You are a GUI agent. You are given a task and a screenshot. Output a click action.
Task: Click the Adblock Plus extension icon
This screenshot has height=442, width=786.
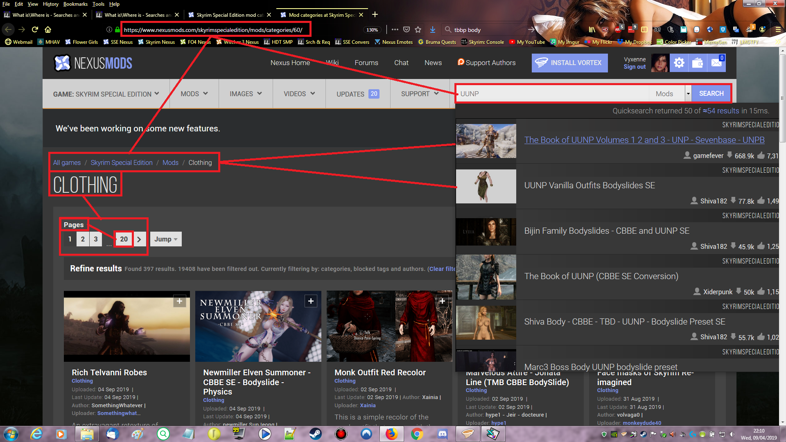[x=618, y=29]
